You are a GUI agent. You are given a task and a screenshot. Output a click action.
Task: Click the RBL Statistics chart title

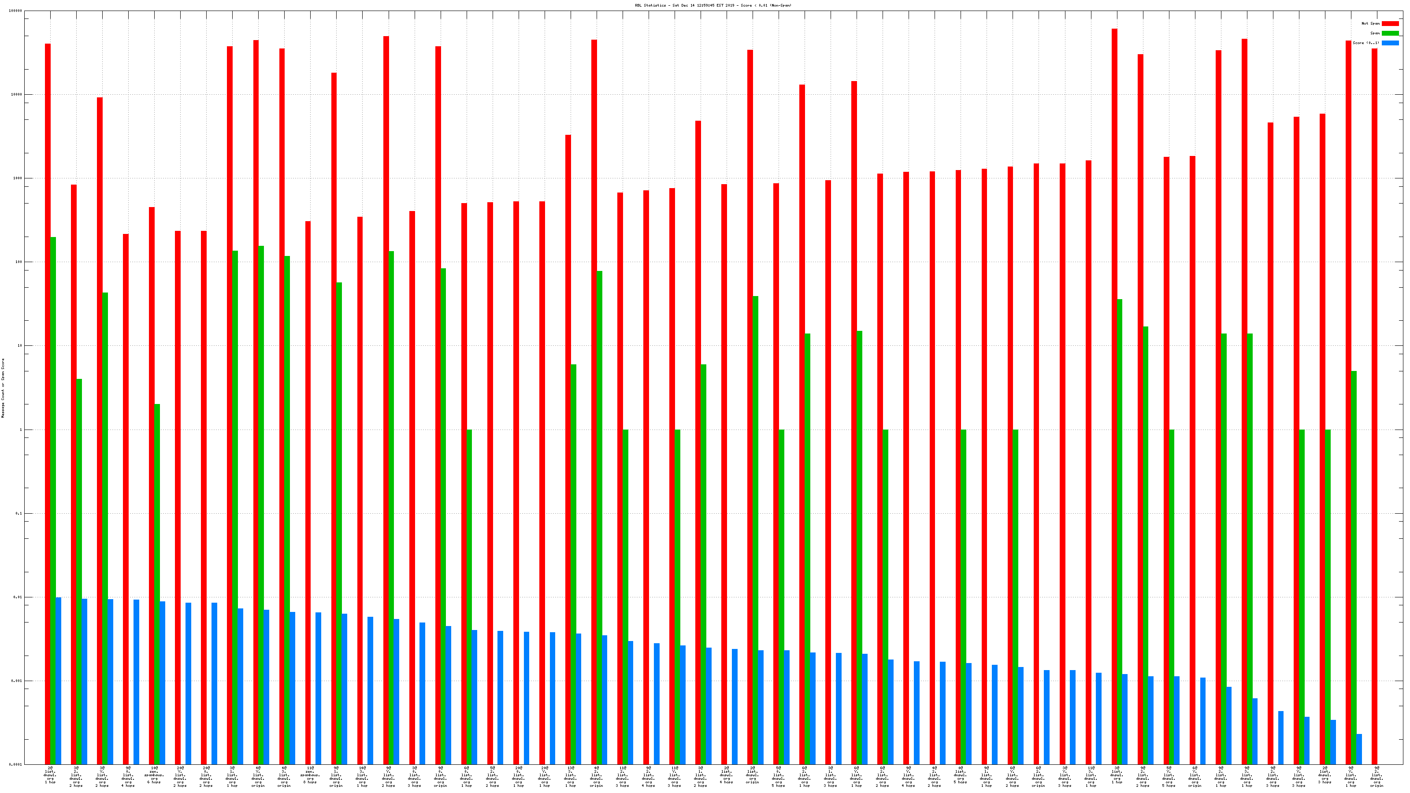(712, 5)
